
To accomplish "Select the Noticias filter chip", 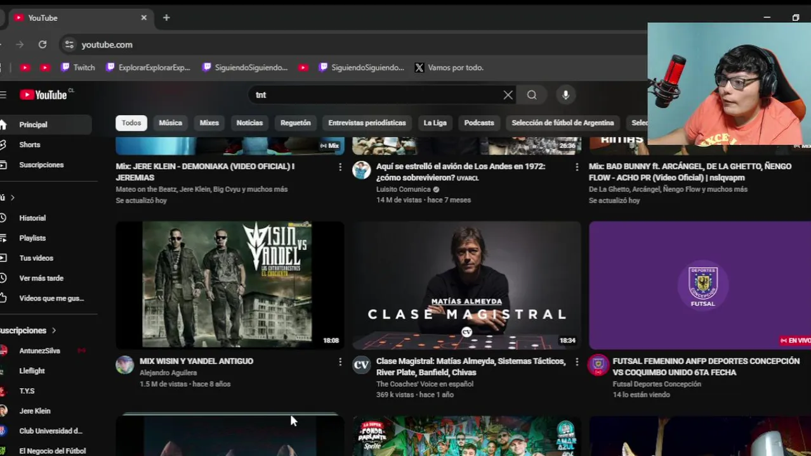I will point(249,123).
